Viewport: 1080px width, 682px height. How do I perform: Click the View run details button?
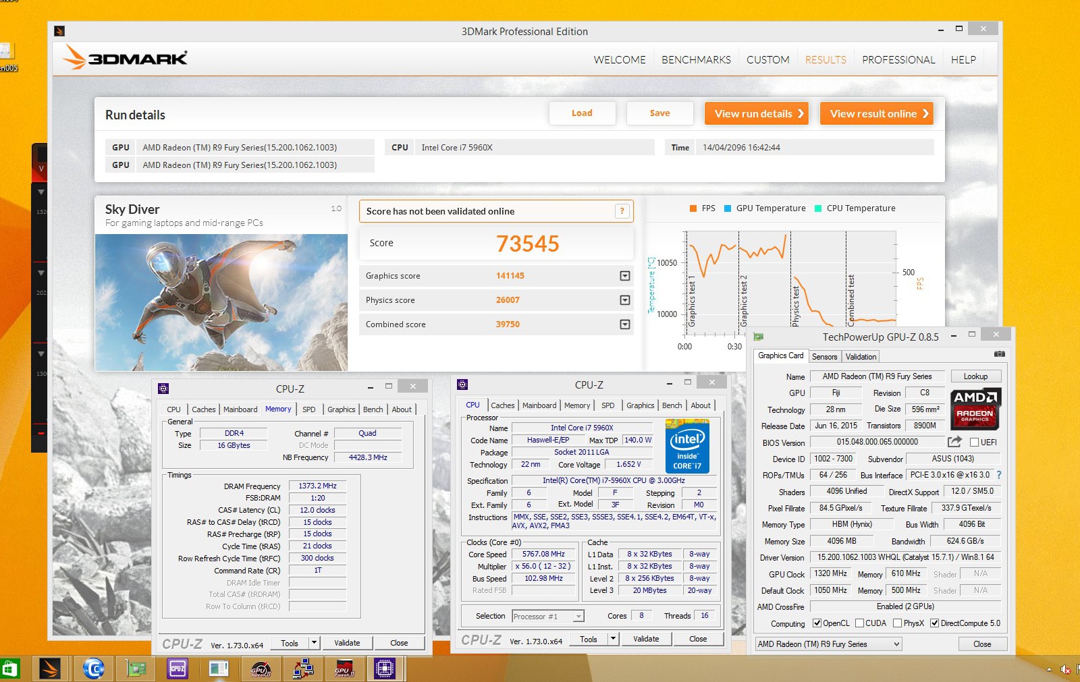click(x=758, y=113)
